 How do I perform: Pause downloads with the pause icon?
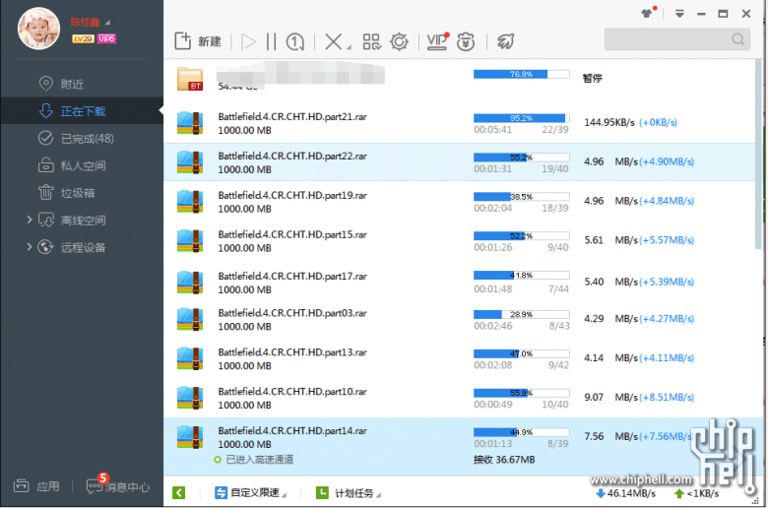coord(271,41)
